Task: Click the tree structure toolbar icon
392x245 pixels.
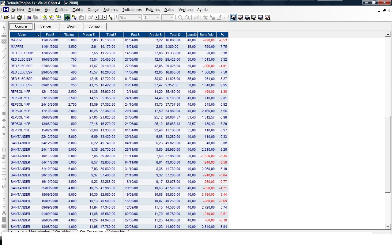Action: click(111, 17)
